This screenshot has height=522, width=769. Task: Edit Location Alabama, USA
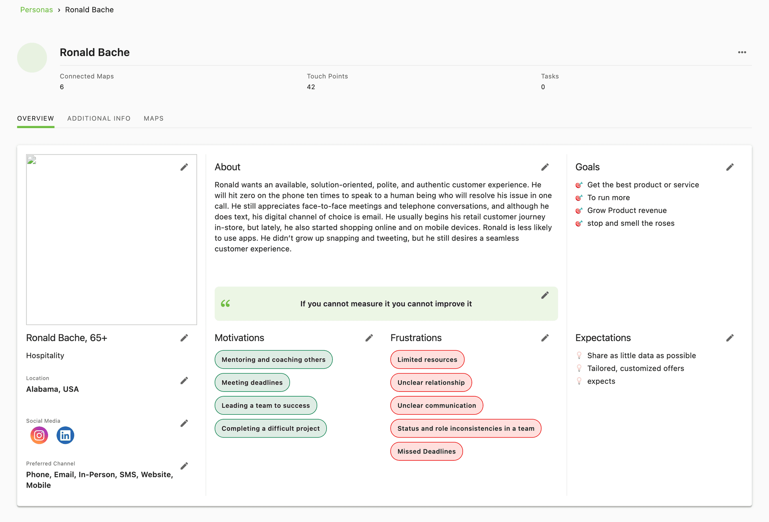[184, 380]
